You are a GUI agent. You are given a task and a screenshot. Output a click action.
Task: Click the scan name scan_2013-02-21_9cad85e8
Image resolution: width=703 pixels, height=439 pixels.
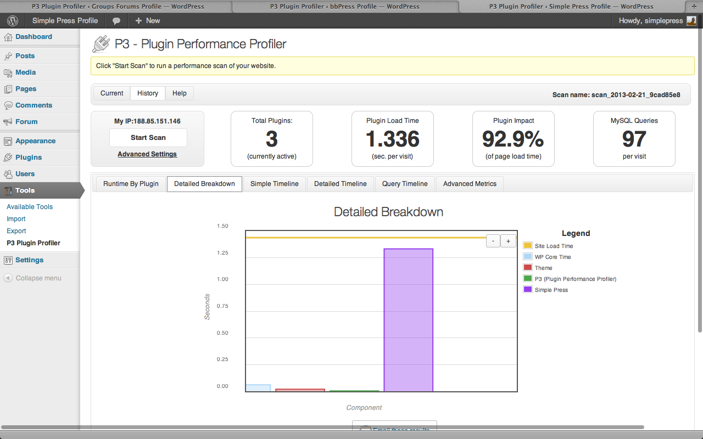pos(616,95)
